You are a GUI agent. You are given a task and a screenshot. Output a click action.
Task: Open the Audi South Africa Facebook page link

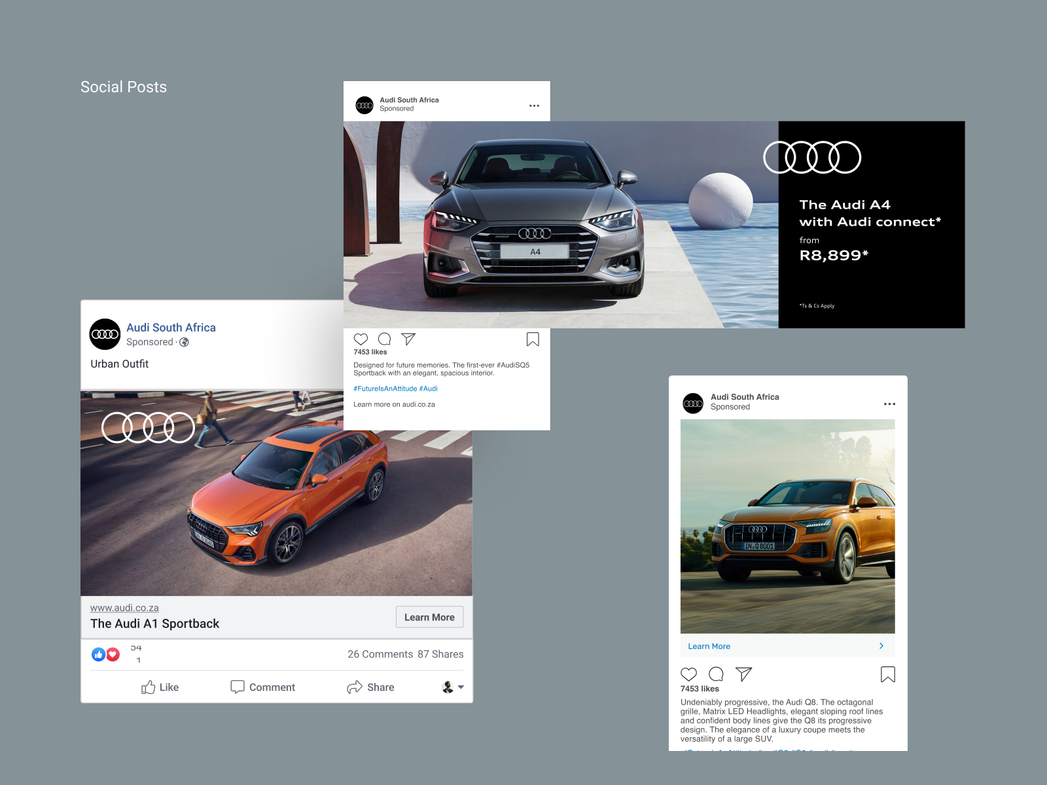171,327
